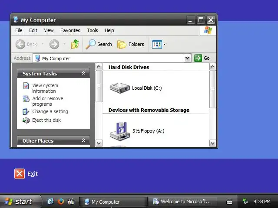The image size is (278, 208).
Task: Select the Local Disk (C:) drive icon
Action: tap(120, 88)
